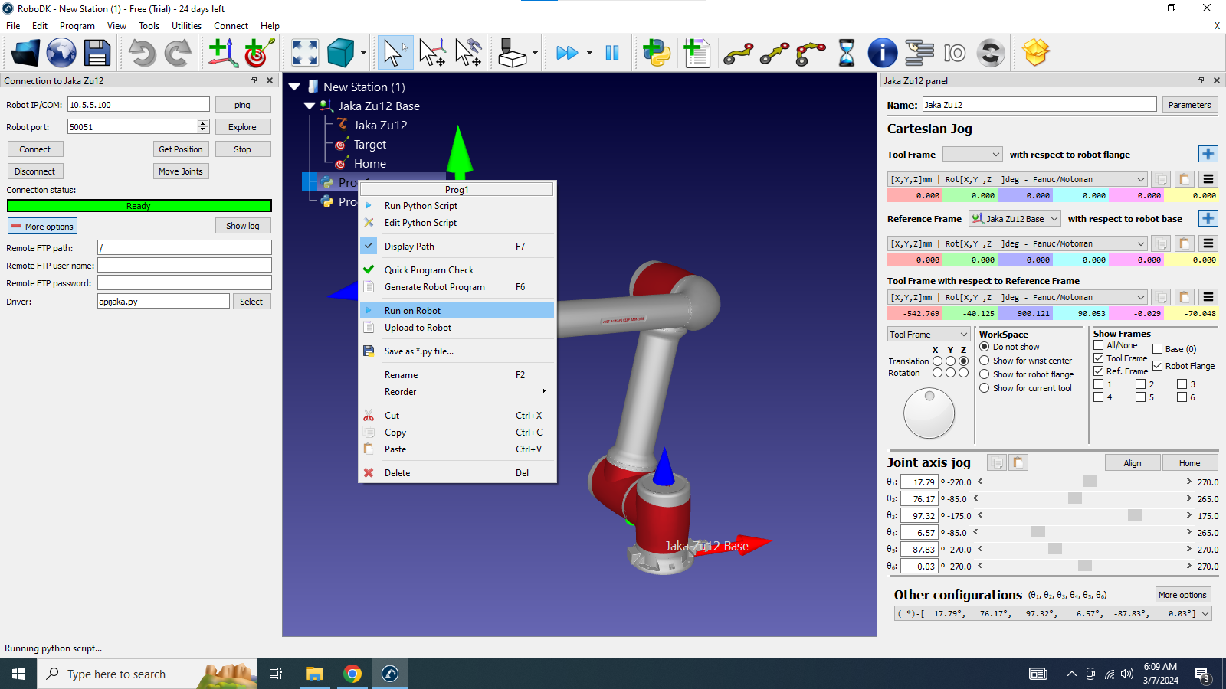Click the Add Python program icon
1226x689 pixels.
pyautogui.click(x=657, y=54)
